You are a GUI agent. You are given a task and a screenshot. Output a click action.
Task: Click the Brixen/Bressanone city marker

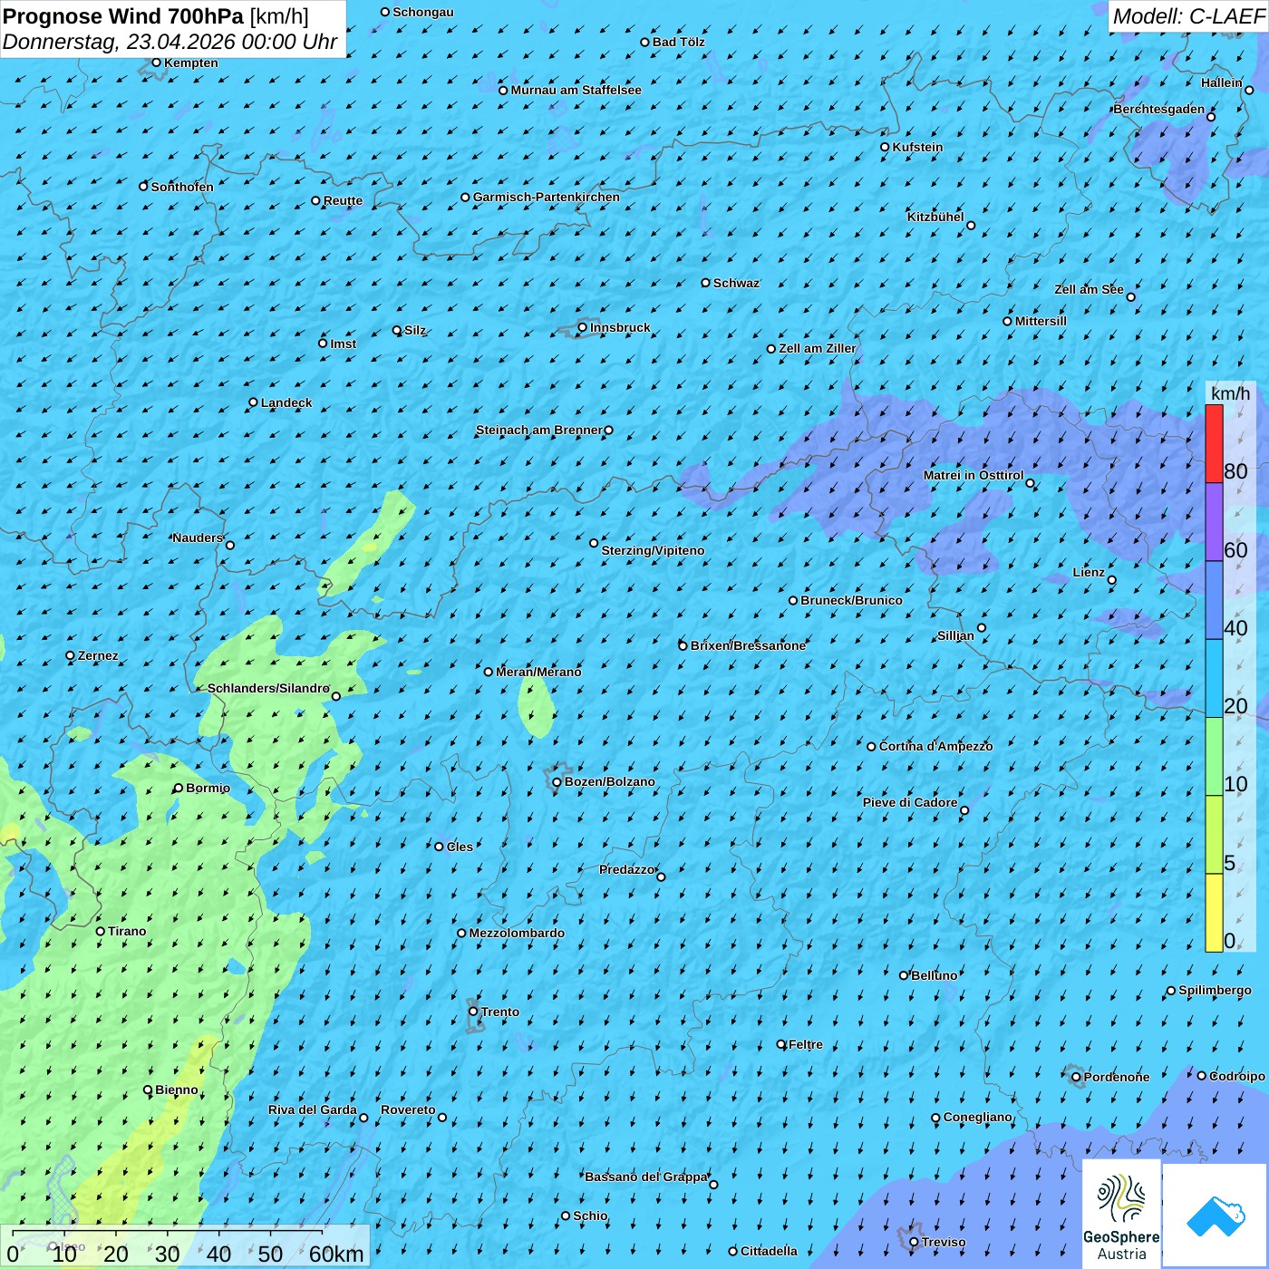coord(683,645)
